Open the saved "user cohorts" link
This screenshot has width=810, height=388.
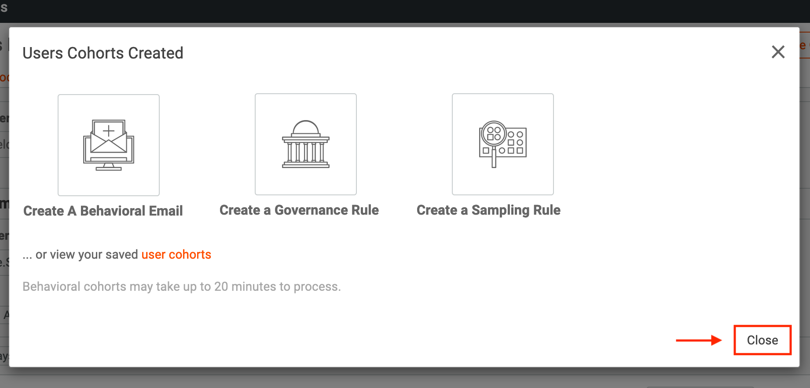tap(176, 254)
